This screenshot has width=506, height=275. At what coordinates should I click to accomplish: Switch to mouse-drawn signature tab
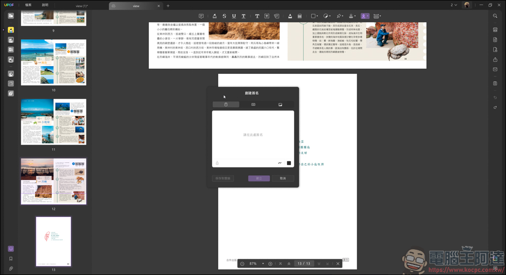coord(226,105)
